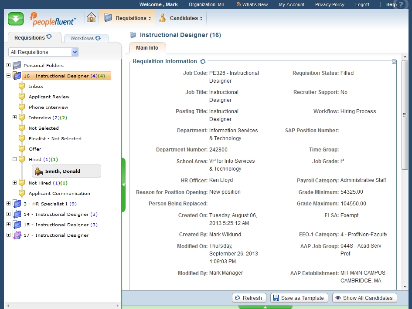
Task: Click the green download arrow icon
Action: (x=16, y=19)
